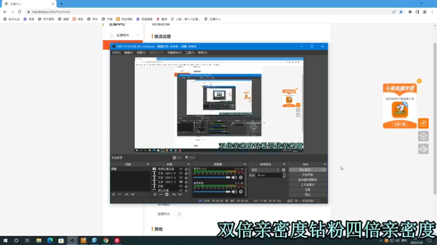
Task: Click the gray robot icon on right sidebar
Action: tap(423, 149)
